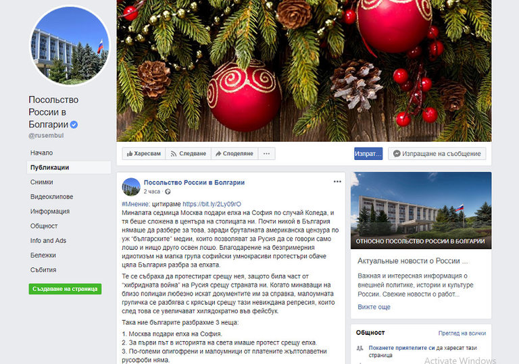Click the #Мнение hashtag in the post
The height and width of the screenshot is (364, 519).
click(x=136, y=204)
